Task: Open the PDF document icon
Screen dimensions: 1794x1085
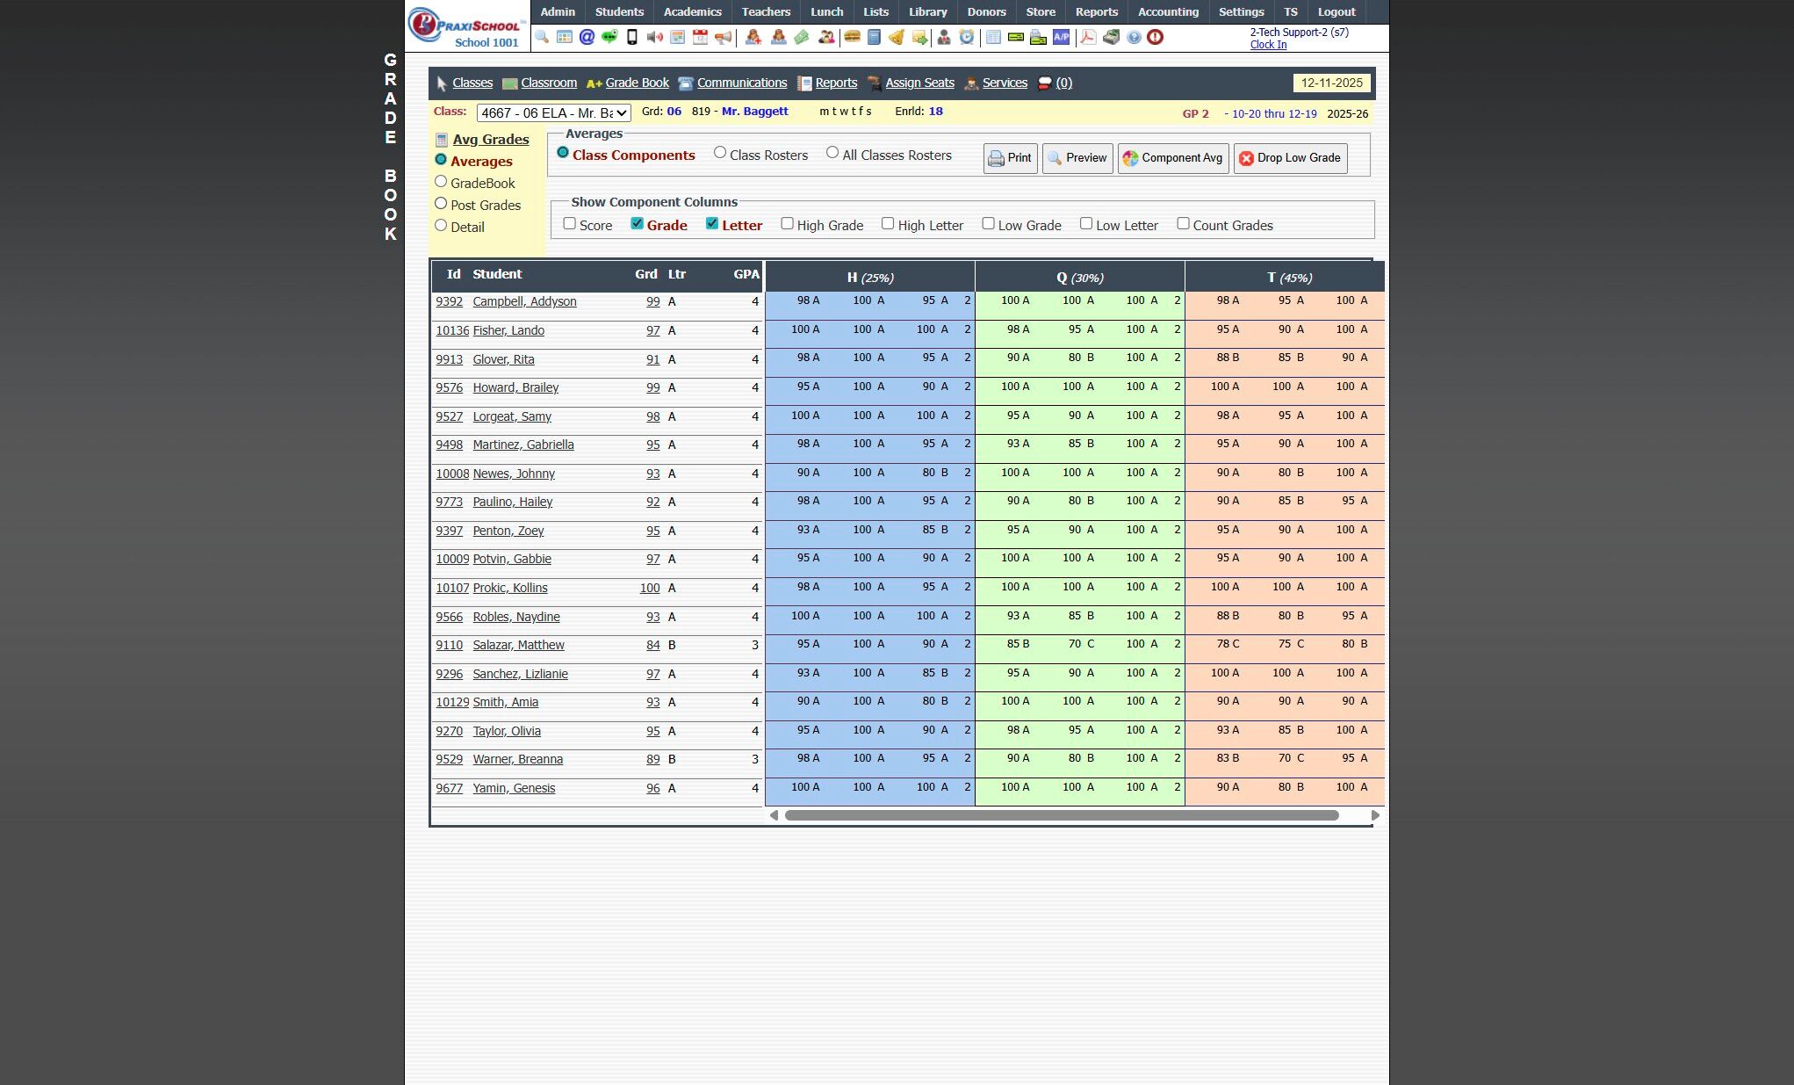Action: [x=1088, y=37]
